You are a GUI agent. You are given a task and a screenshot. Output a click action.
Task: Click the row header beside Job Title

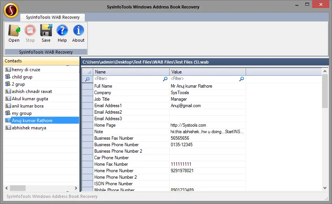click(x=87, y=99)
